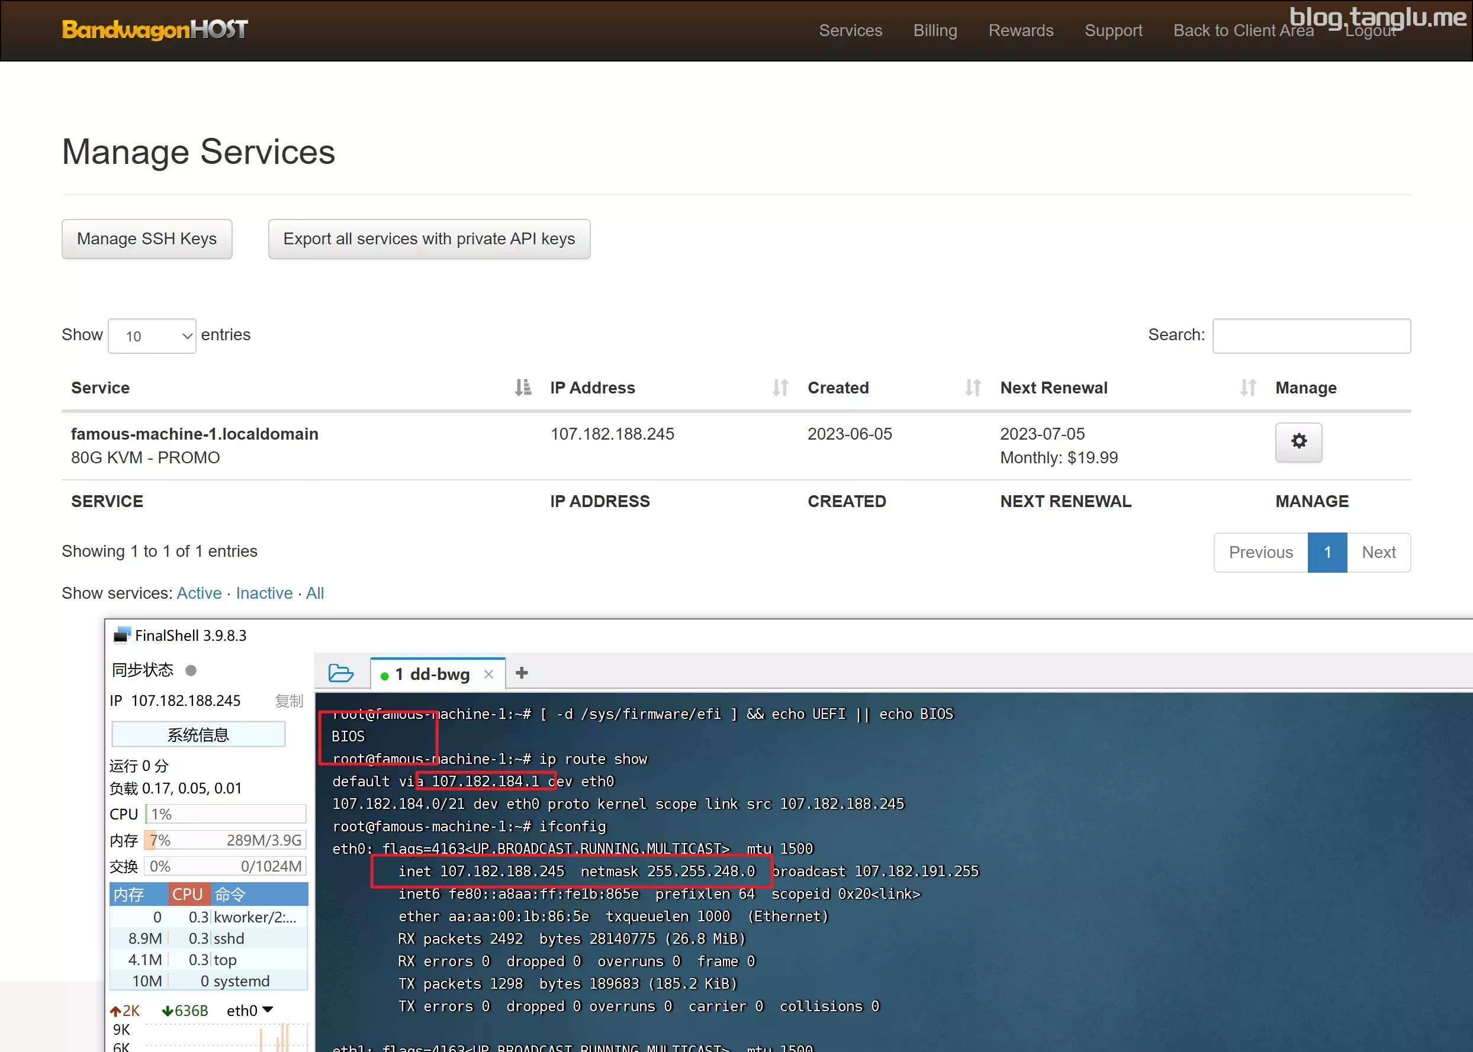Click the Search input field
This screenshot has height=1052, width=1473.
1311,335
